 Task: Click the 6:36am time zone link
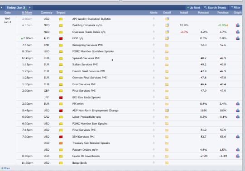coord(27,13)
